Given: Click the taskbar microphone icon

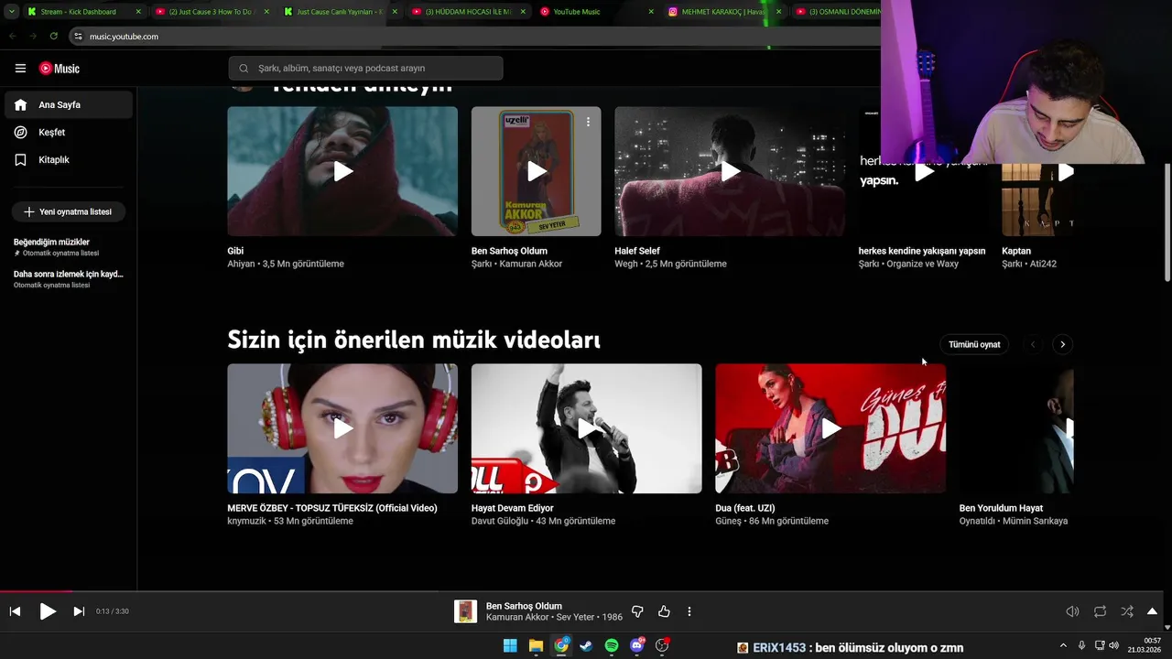Looking at the screenshot, I should pyautogui.click(x=1081, y=645).
